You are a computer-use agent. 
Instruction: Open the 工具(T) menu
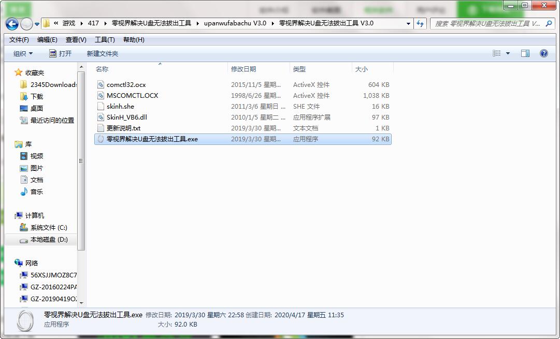coord(105,40)
